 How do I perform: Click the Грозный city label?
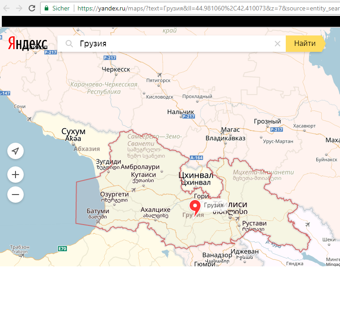[268, 121]
